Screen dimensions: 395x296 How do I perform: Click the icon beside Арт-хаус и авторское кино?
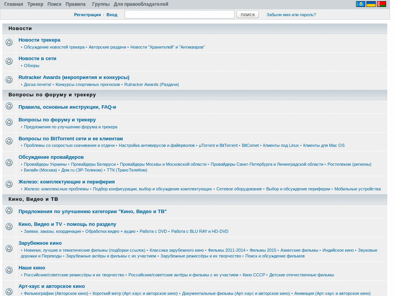point(9,291)
